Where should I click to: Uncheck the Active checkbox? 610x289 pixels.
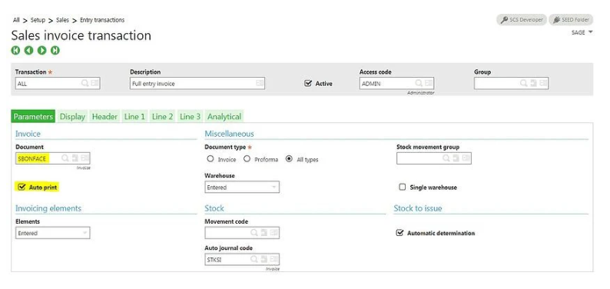click(308, 83)
